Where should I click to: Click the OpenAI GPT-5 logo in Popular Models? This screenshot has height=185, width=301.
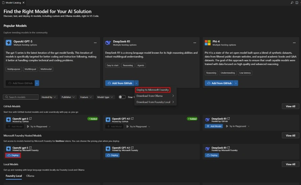click(9, 43)
